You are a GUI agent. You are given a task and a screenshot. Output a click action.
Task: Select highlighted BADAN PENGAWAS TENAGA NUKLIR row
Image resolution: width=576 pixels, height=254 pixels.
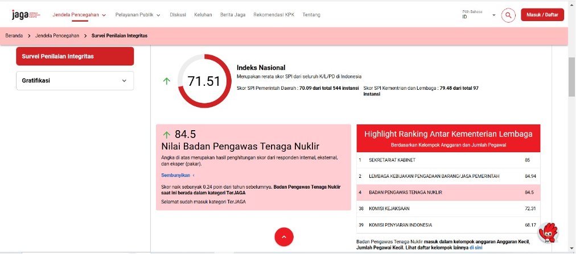(448, 193)
